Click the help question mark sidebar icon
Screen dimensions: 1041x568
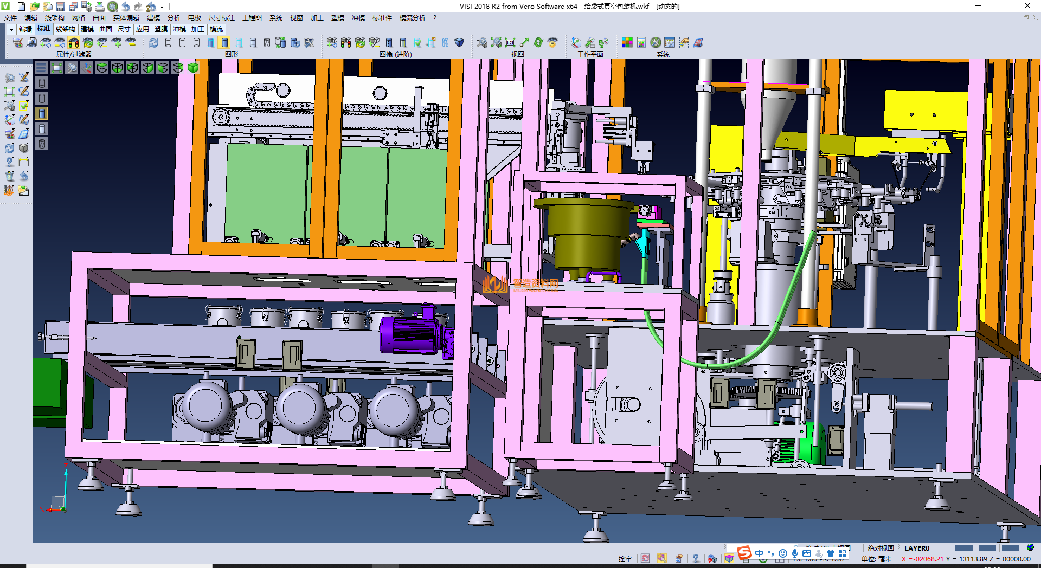pos(9,162)
